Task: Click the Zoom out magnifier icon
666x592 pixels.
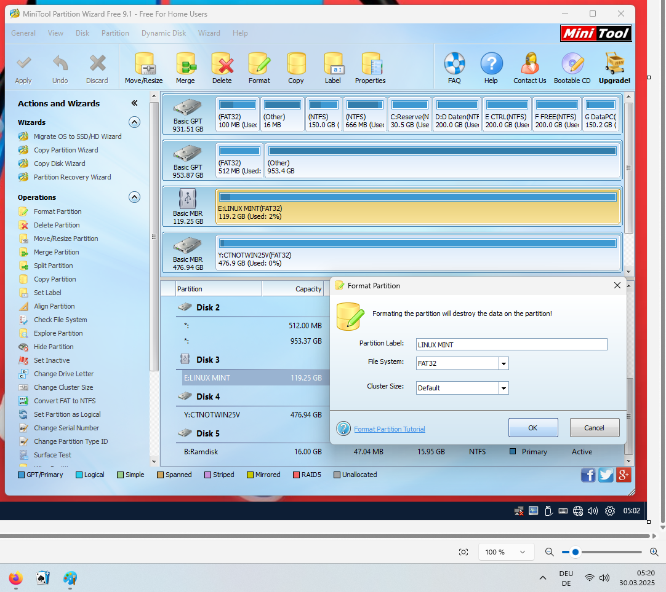Action: point(549,551)
